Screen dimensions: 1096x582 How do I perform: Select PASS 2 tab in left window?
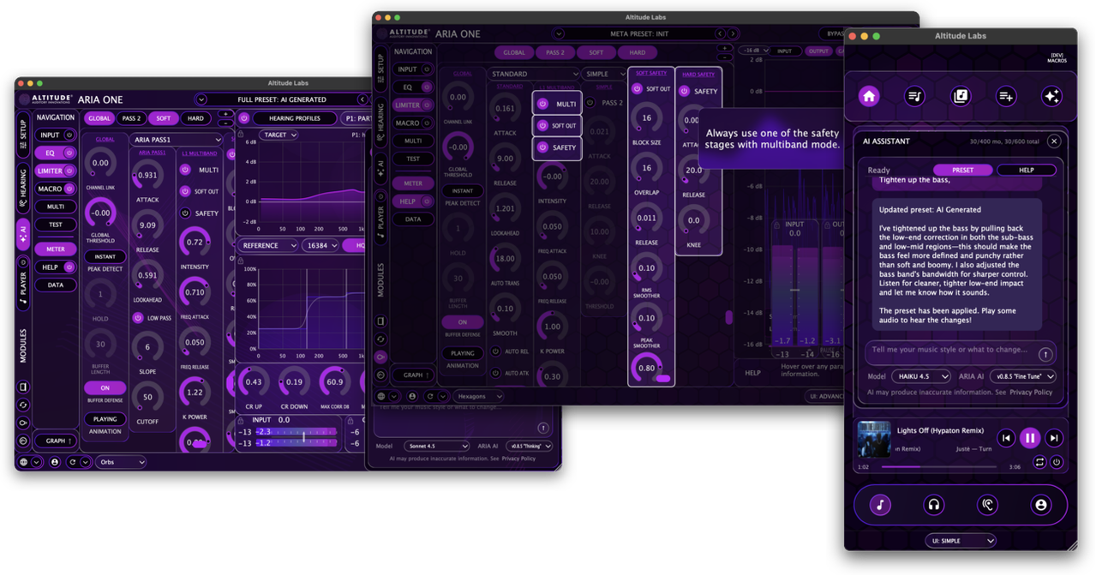(131, 118)
